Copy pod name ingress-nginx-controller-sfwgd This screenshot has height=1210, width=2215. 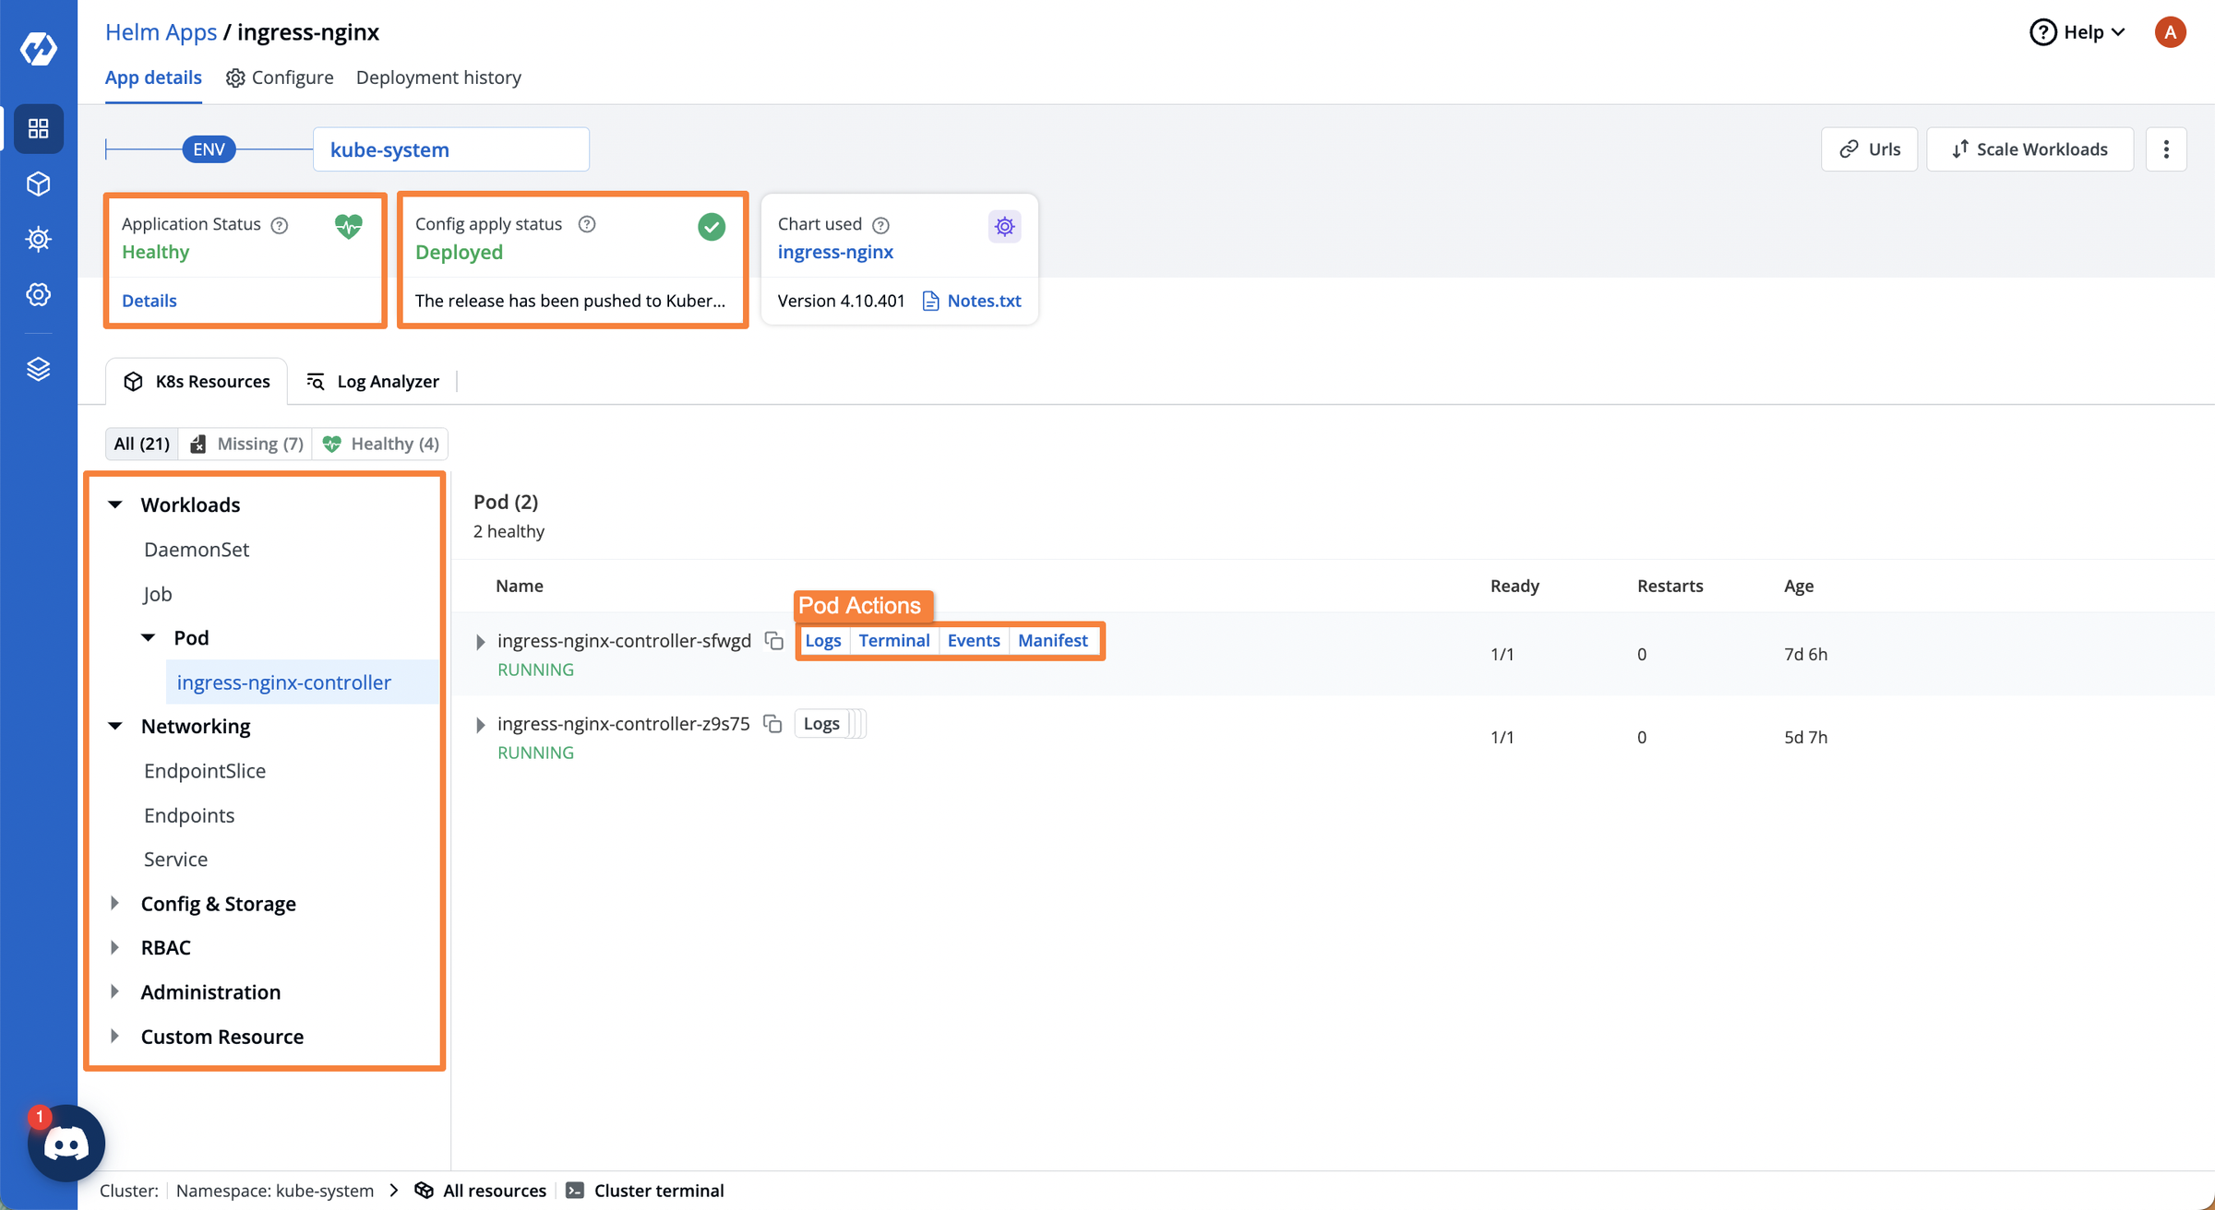click(x=774, y=641)
